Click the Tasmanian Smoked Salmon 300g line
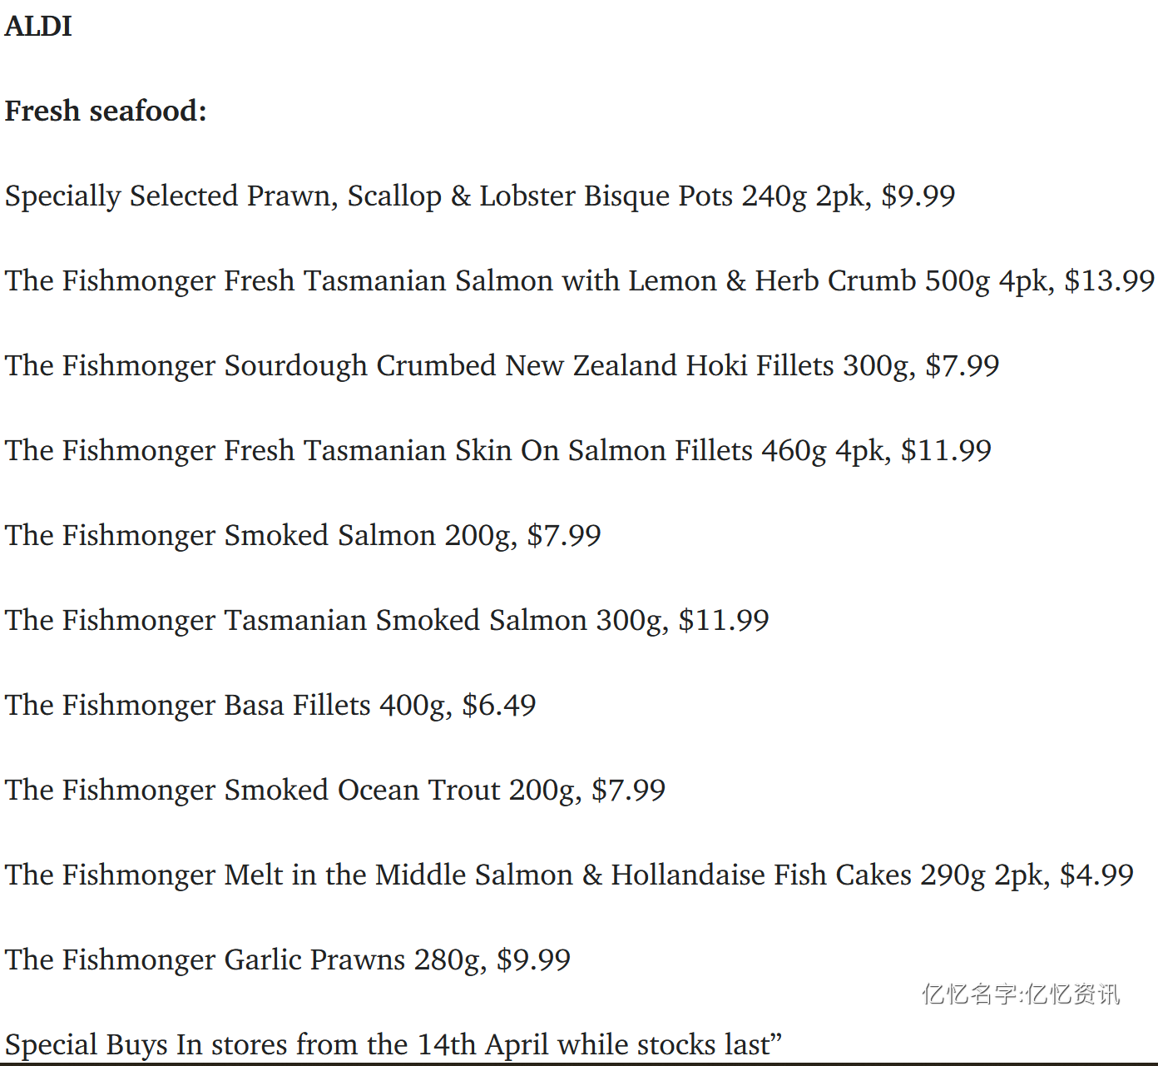The image size is (1158, 1066). pos(387,621)
